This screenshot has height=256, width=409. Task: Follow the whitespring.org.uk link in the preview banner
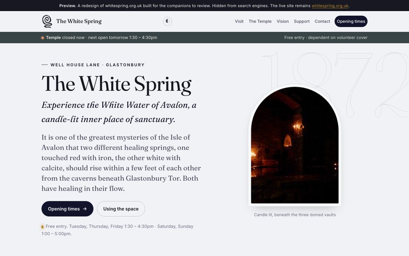pos(330,6)
